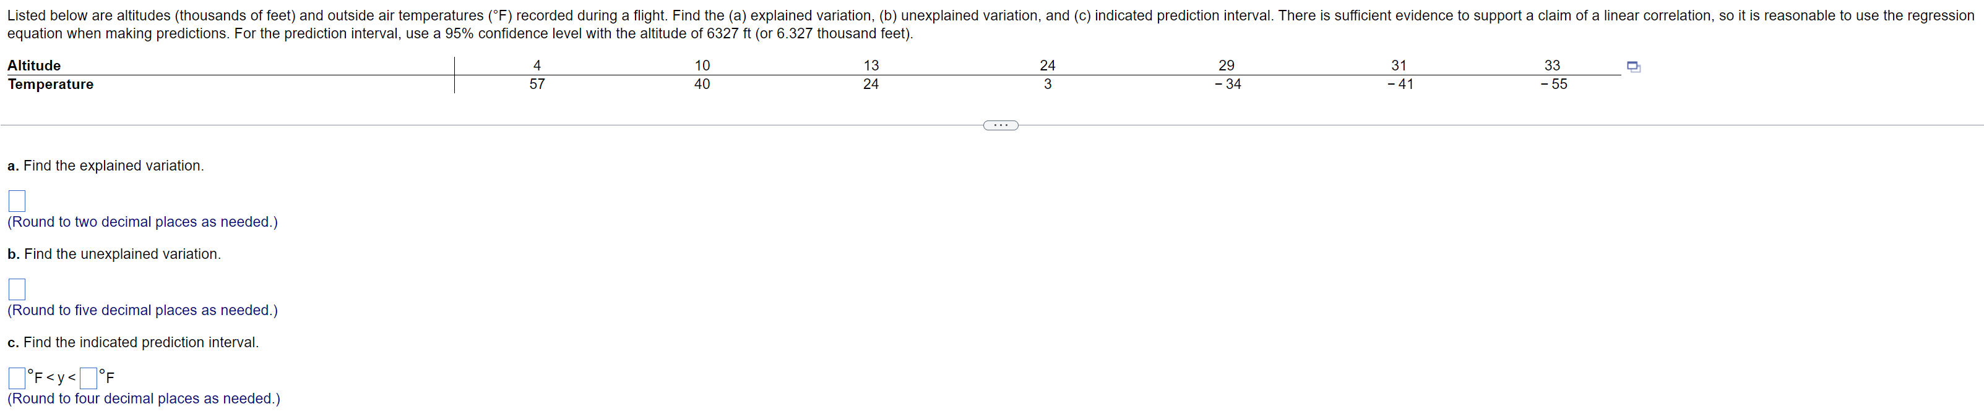This screenshot has width=1984, height=417.
Task: Click the altitude value 33 in the table
Action: [1553, 65]
